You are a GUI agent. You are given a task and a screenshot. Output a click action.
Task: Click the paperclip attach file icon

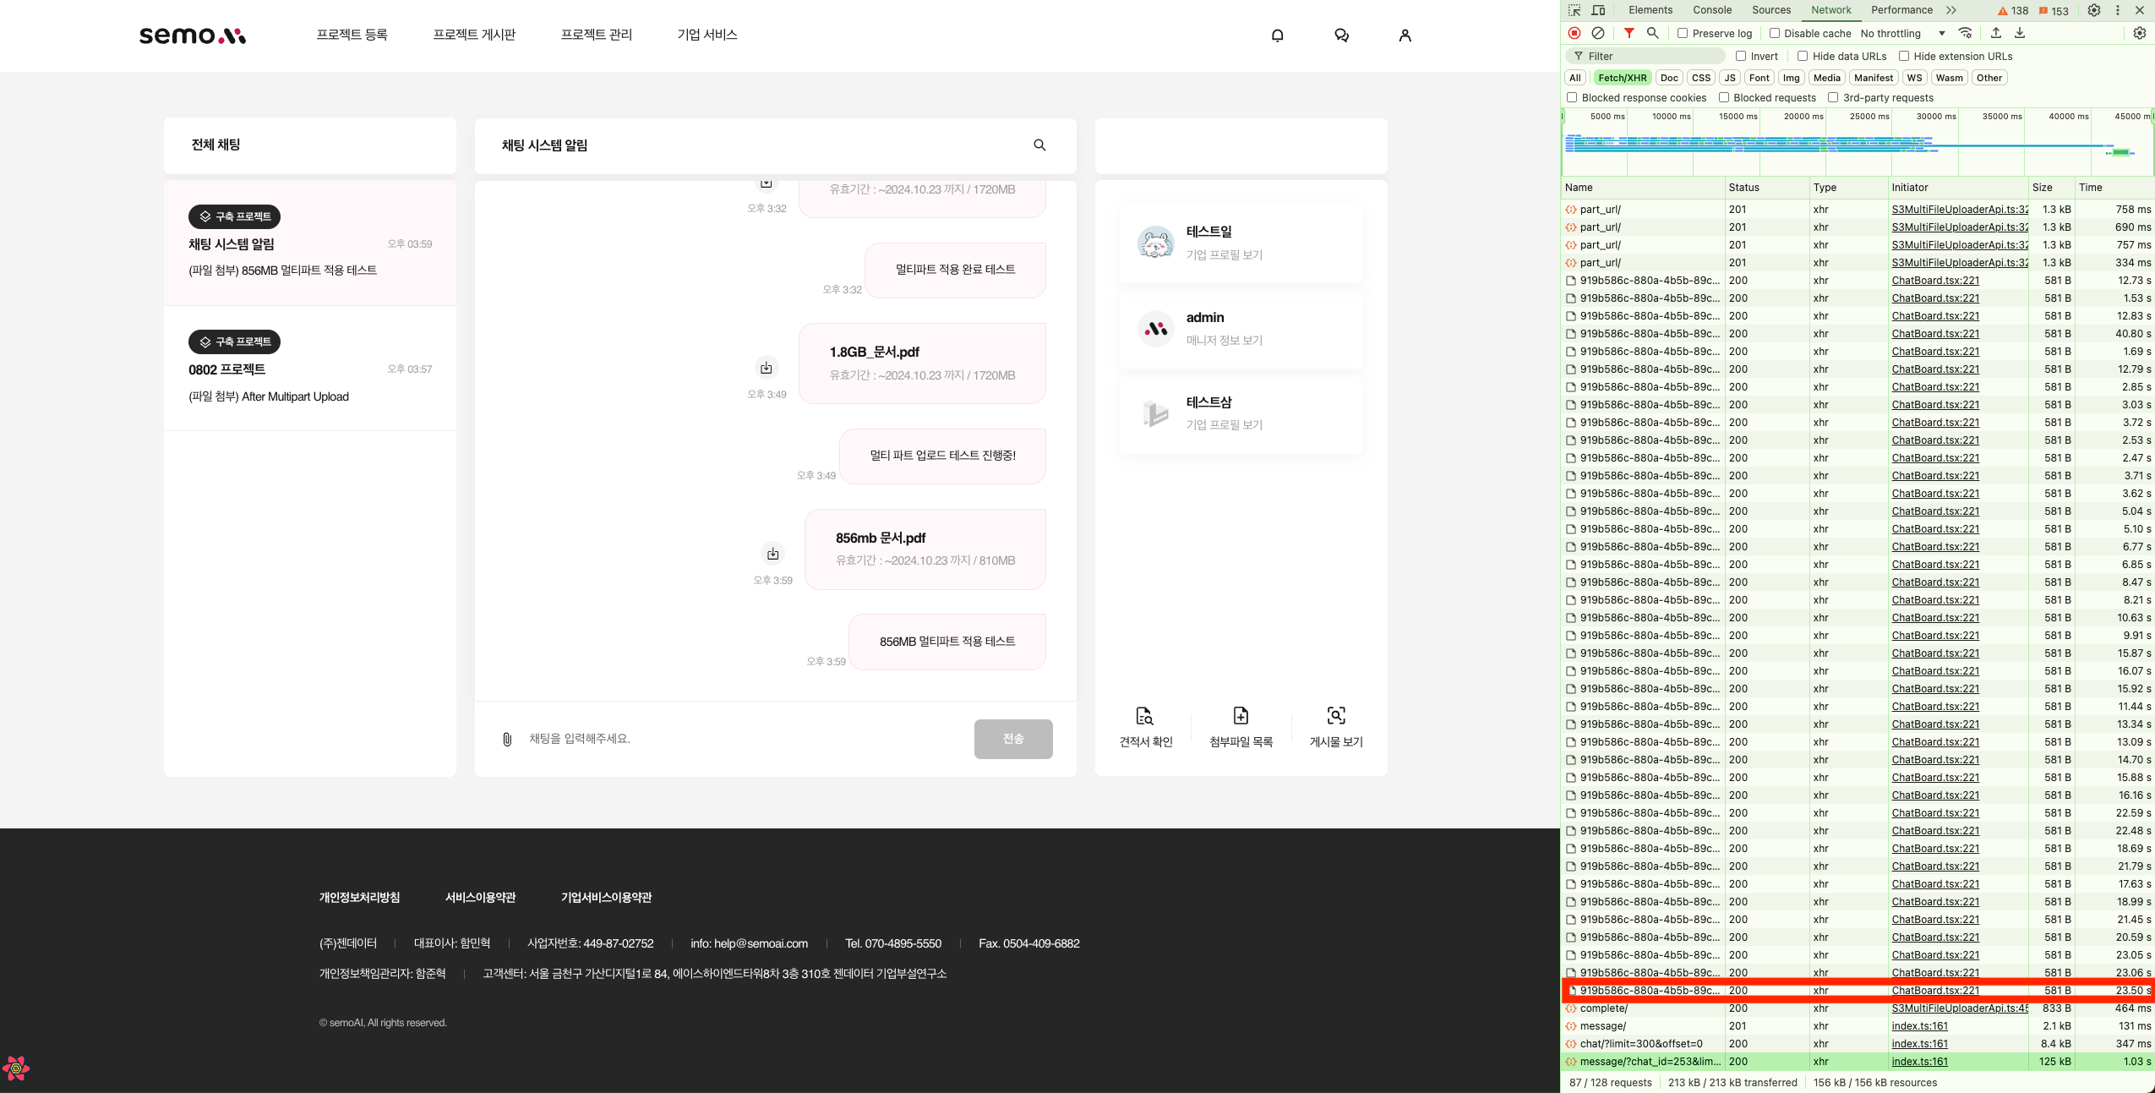tap(507, 740)
